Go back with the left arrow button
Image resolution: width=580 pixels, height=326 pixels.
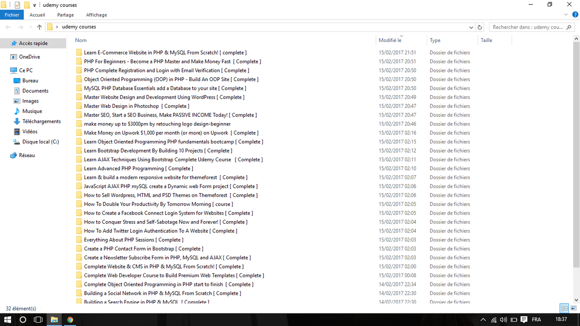(8, 27)
